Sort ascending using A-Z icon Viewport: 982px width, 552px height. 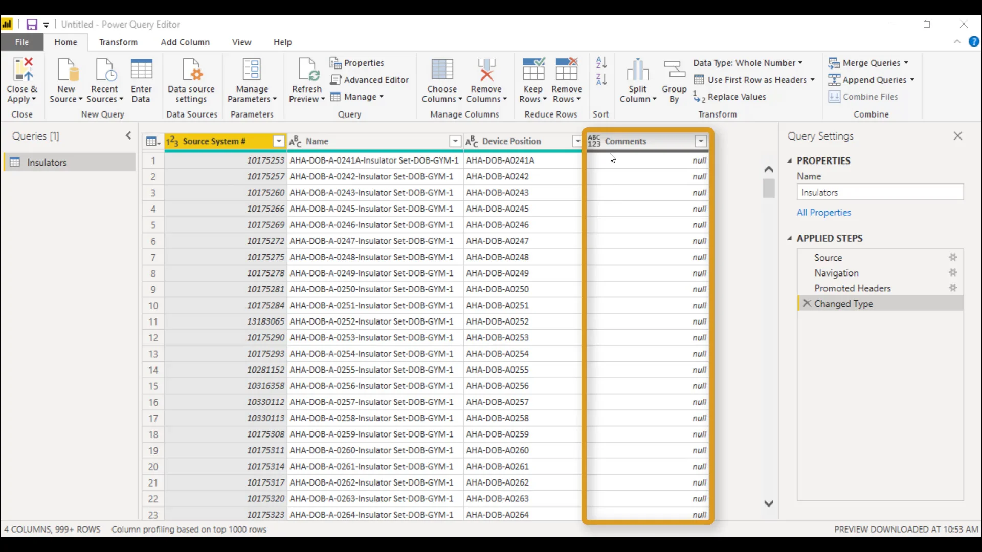tap(601, 63)
